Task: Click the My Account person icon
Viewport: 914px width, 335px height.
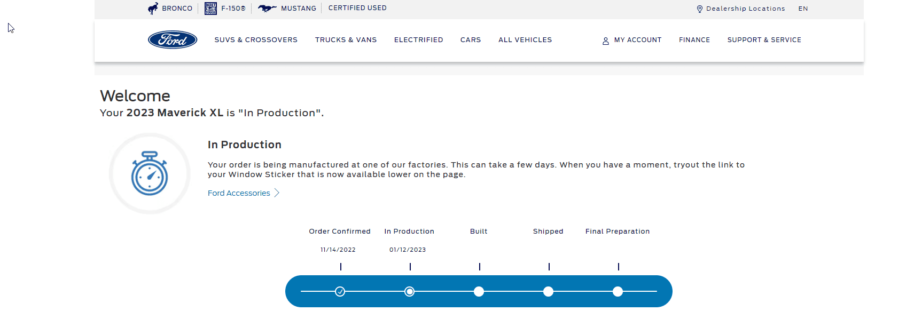Action: [x=606, y=41]
